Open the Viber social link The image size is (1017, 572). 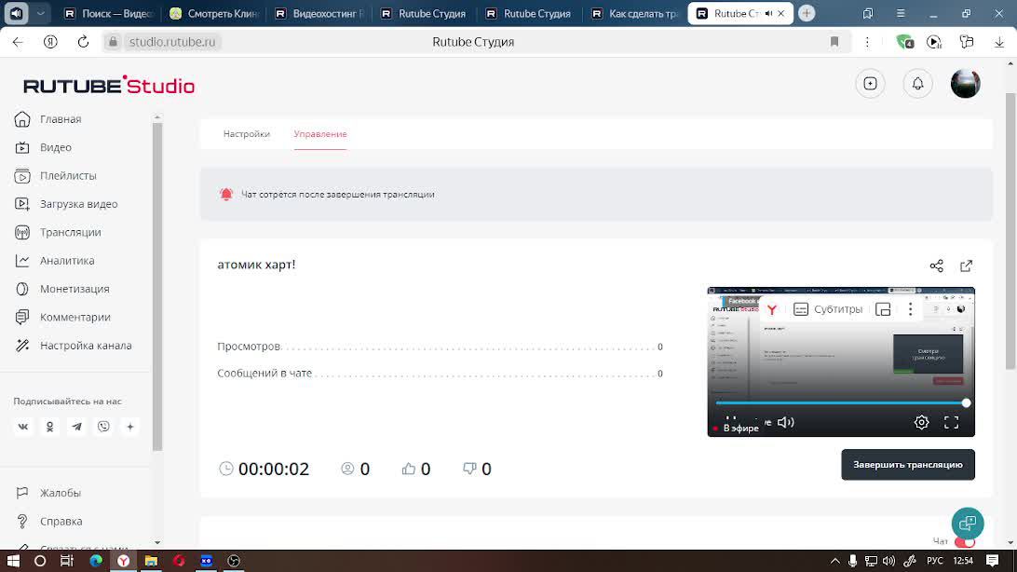tap(103, 427)
